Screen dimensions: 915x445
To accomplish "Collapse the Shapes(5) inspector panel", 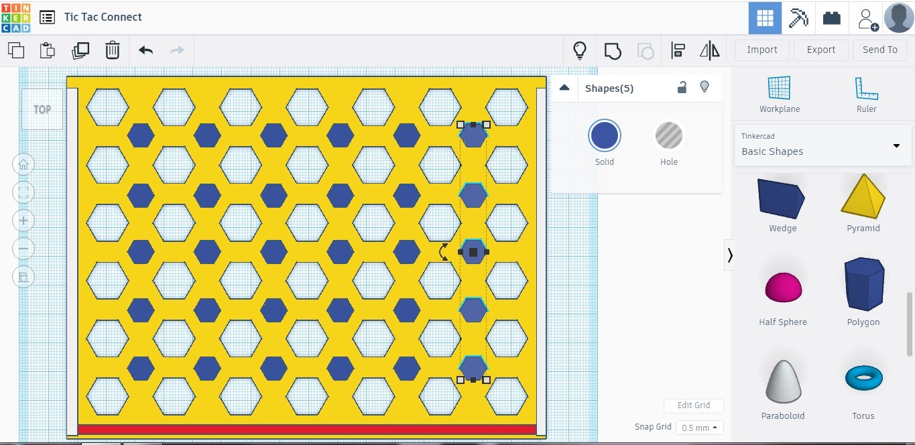I will coord(564,88).
